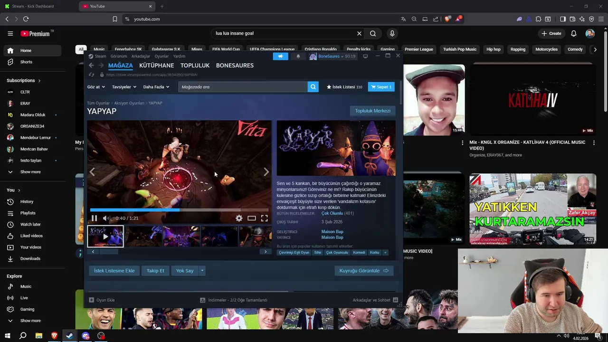Expand the Daha Fazla dropdown
The width and height of the screenshot is (608, 342).
pos(156,87)
